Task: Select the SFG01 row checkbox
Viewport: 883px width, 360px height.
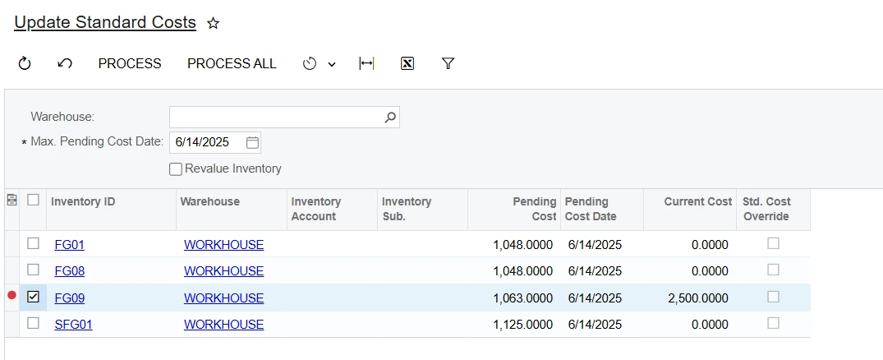Action: pos(33,323)
